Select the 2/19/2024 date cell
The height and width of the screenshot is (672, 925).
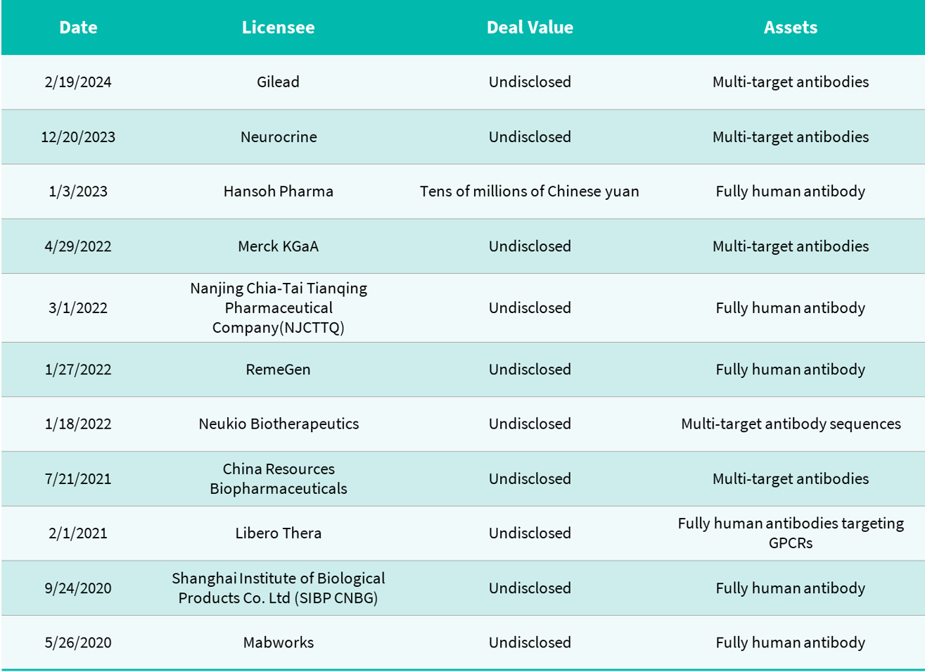click(78, 82)
